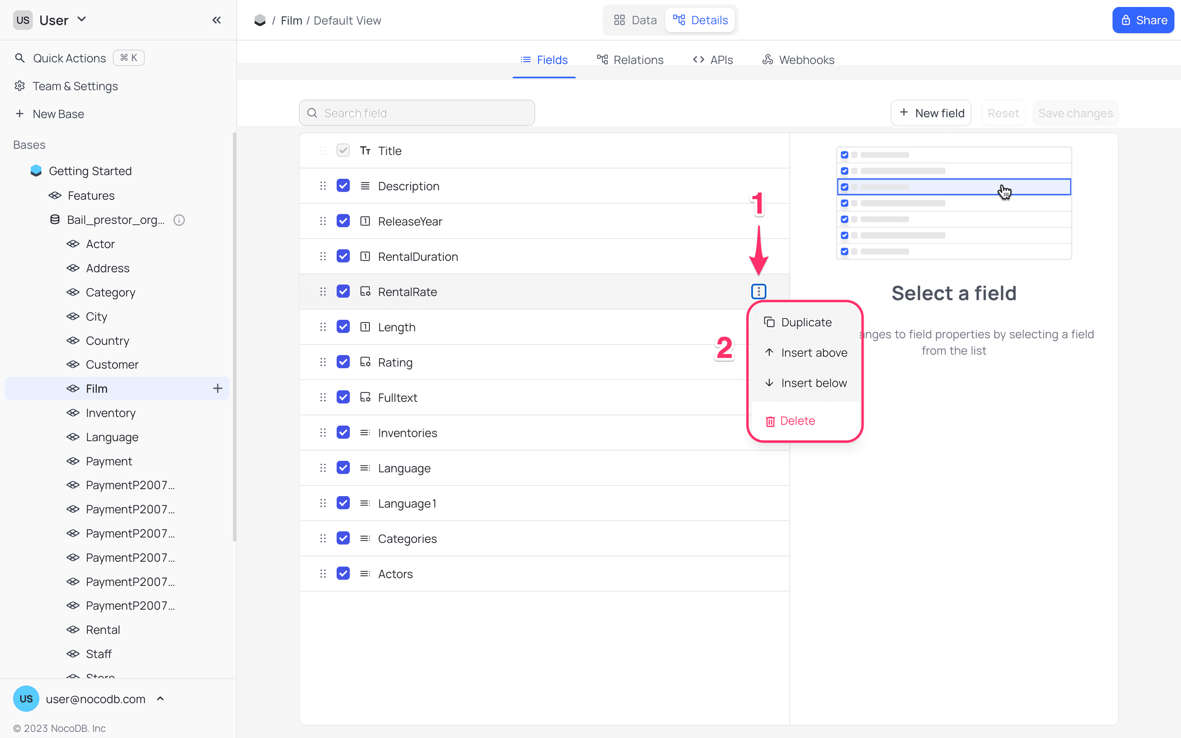
Task: Click the Search field input
Action: [x=417, y=113]
